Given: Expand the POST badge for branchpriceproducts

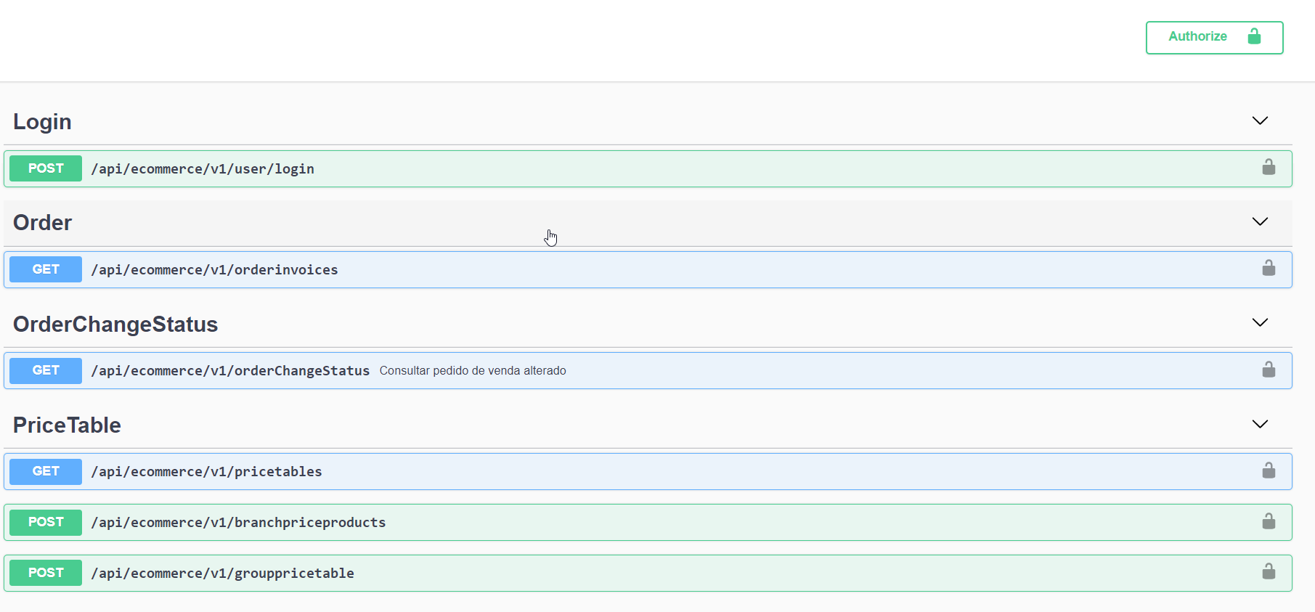Looking at the screenshot, I should coord(46,522).
